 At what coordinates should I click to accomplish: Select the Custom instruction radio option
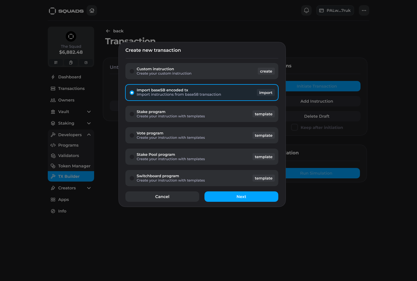tap(132, 71)
